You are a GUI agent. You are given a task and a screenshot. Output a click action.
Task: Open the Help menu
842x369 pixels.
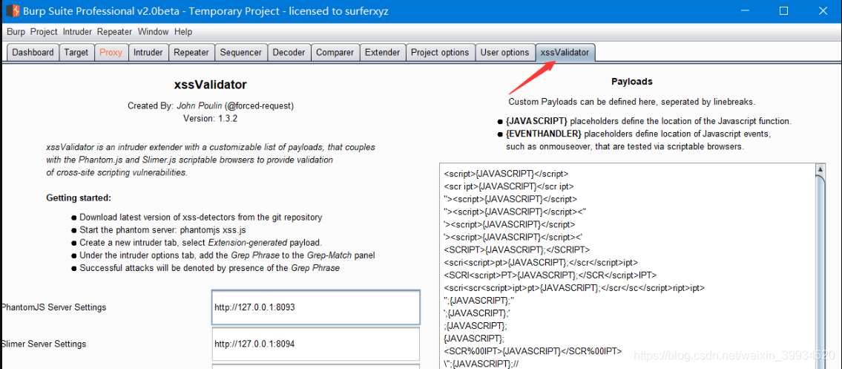click(x=183, y=32)
